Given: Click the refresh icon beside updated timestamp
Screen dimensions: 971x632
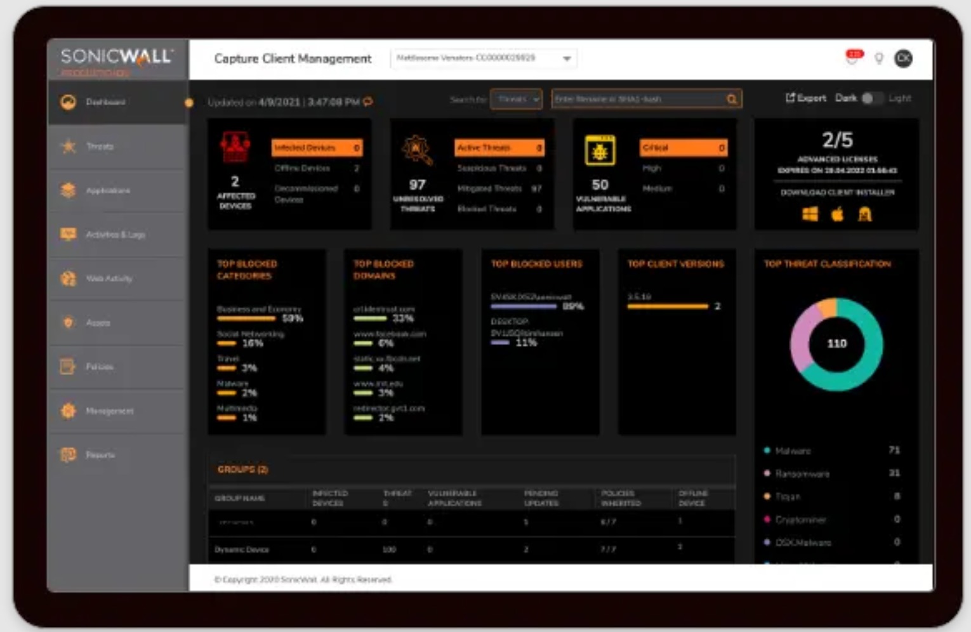Looking at the screenshot, I should (368, 102).
